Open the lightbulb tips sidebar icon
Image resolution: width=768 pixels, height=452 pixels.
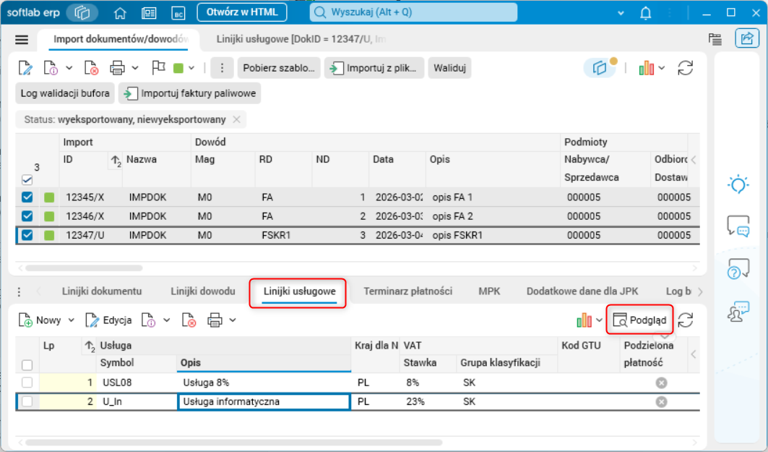(x=738, y=185)
